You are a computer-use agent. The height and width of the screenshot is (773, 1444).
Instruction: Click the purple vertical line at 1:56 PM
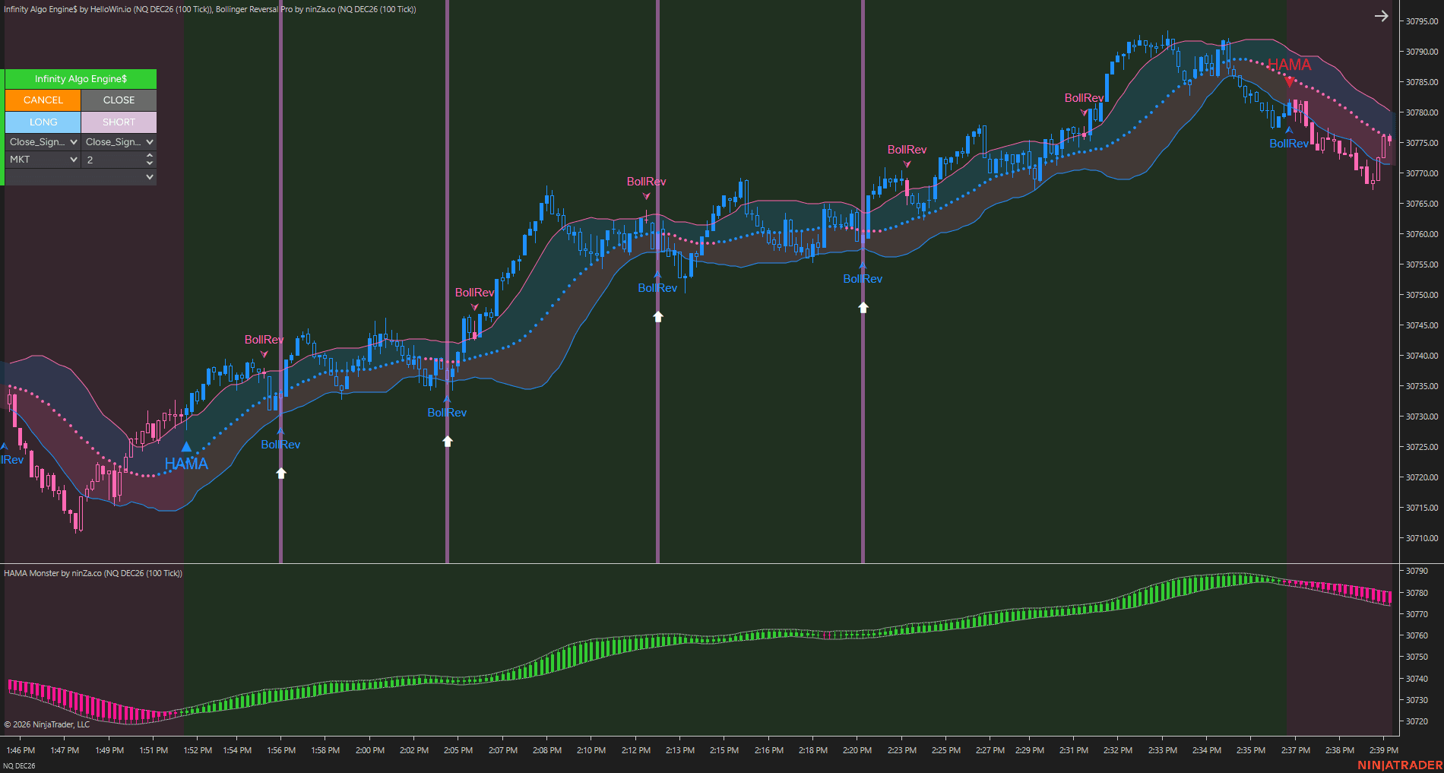pyautogui.click(x=281, y=281)
